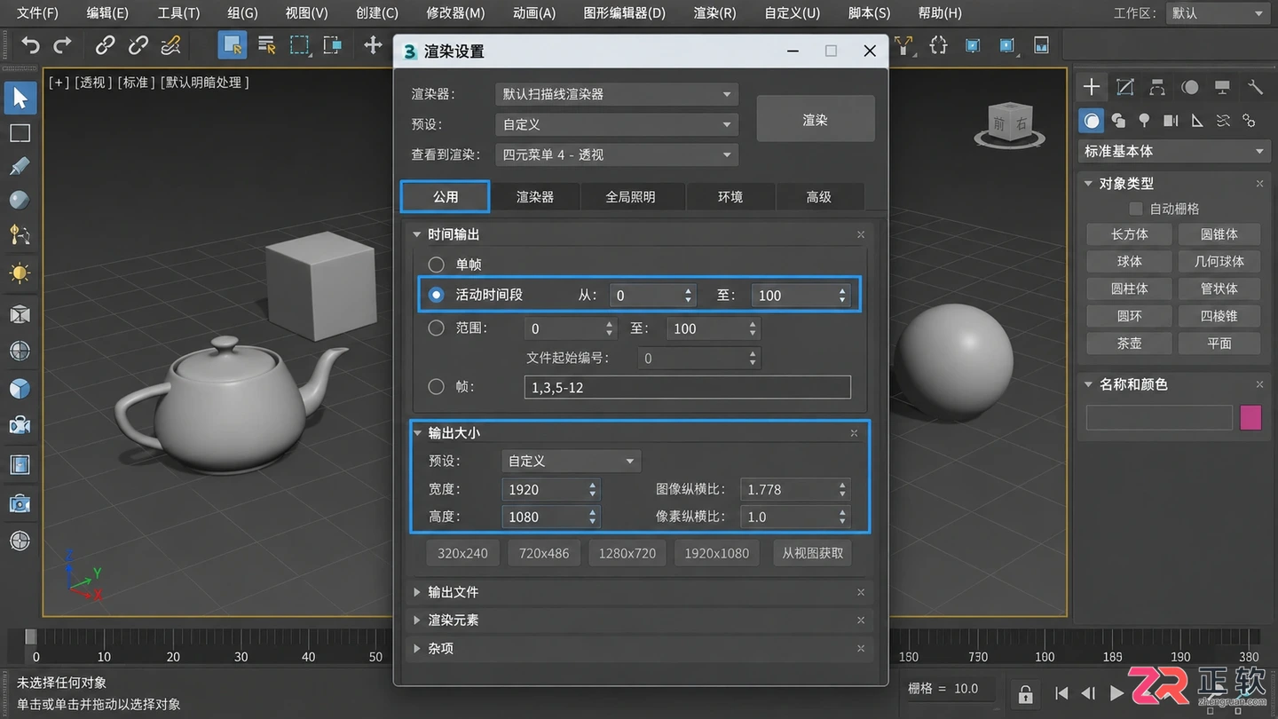Open the 修改器(M) menu
Image resolution: width=1278 pixels, height=719 pixels.
click(x=455, y=13)
